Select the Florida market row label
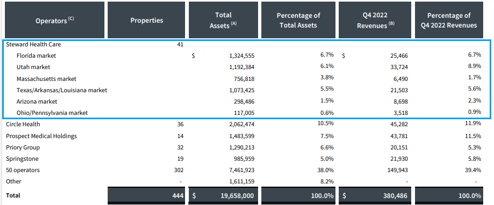 (36, 56)
